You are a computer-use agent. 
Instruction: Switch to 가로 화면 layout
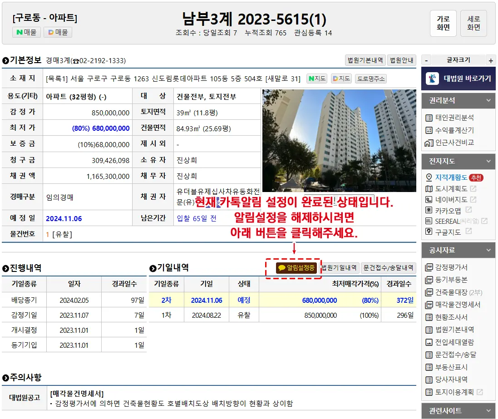click(x=443, y=23)
